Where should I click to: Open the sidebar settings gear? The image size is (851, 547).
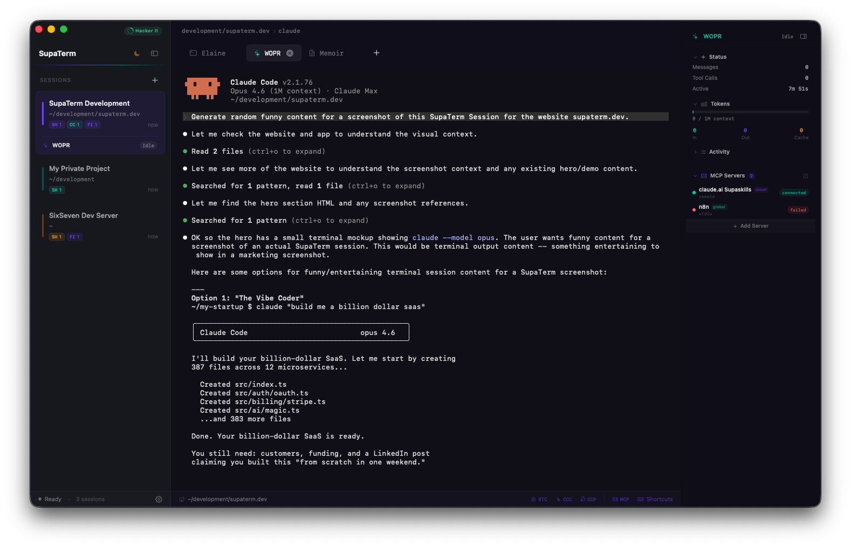(x=159, y=499)
